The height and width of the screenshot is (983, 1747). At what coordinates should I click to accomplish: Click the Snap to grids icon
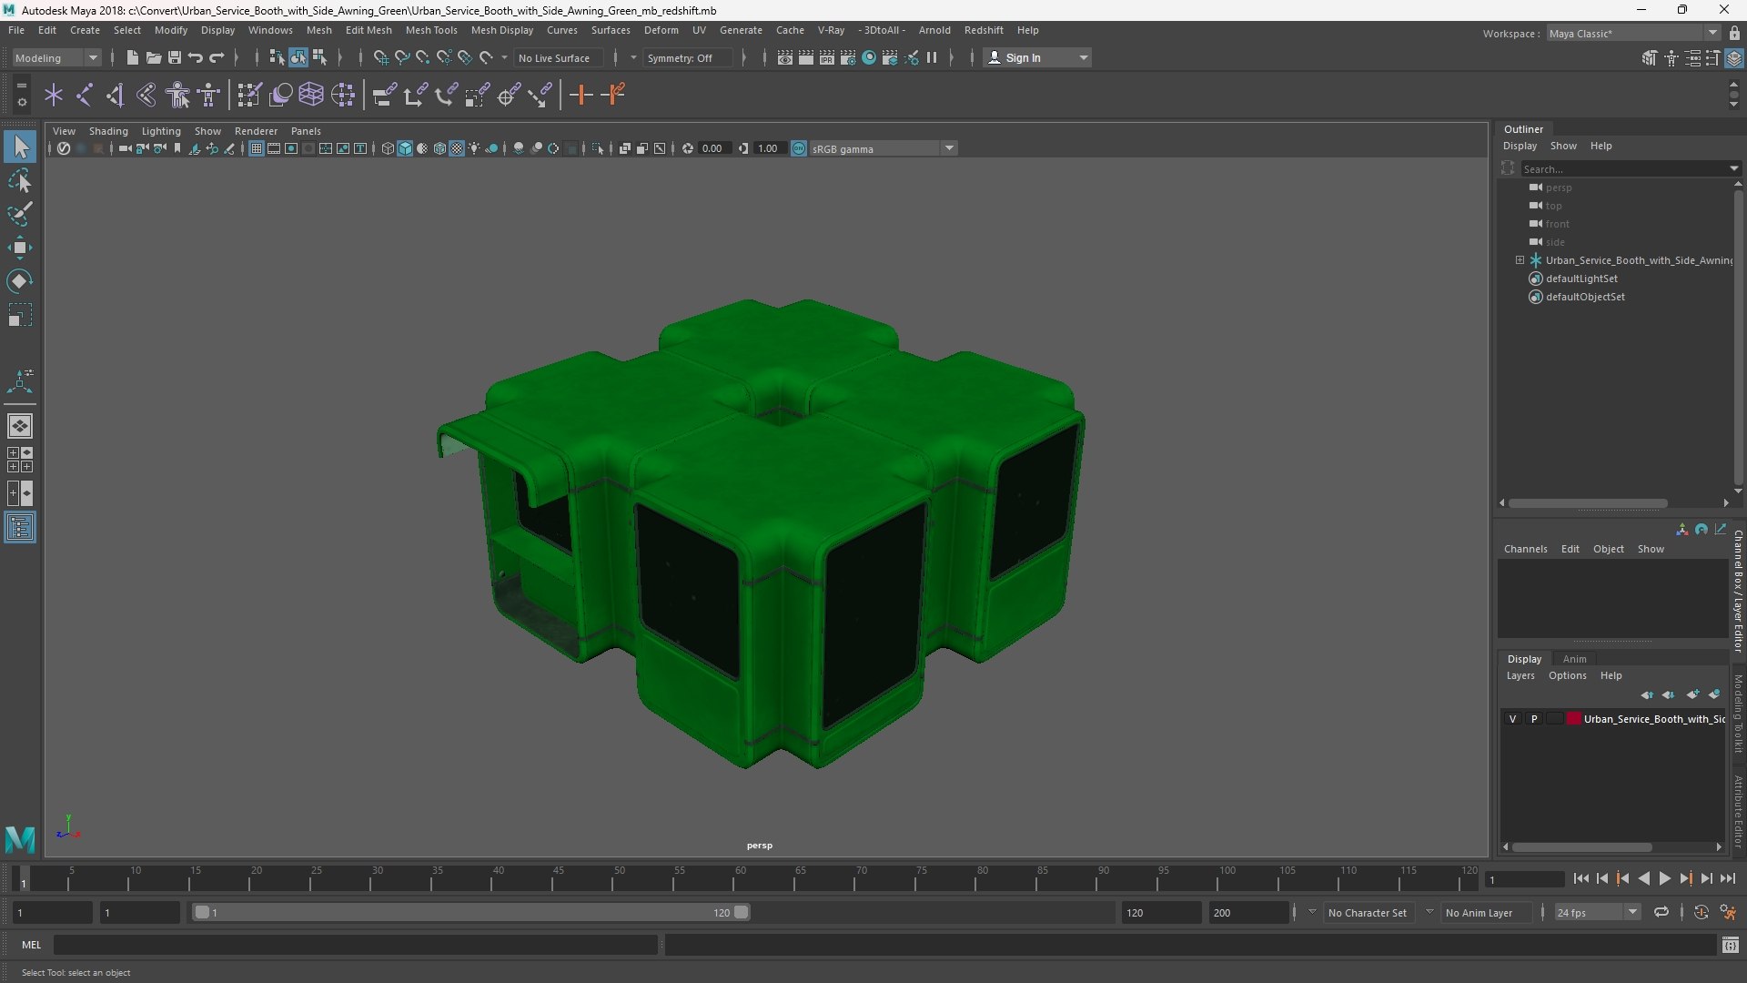[380, 57]
